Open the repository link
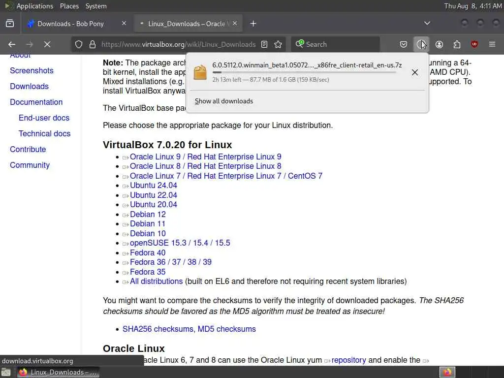The image size is (504, 378). click(348, 360)
